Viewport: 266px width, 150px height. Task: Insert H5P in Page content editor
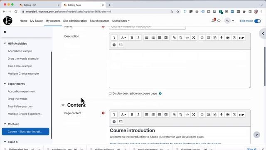coord(241,115)
